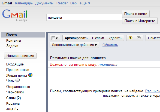Open the Отправленные folder
This screenshot has width=160, height=112.
point(18,87)
